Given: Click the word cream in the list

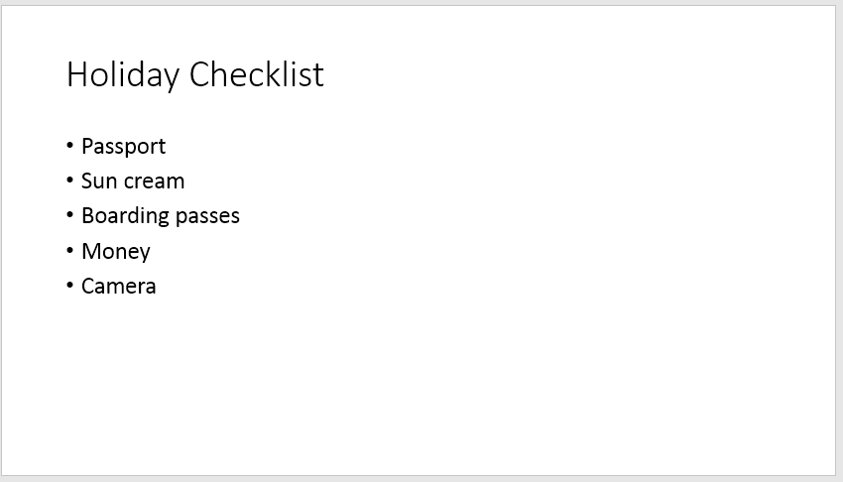Looking at the screenshot, I should click(x=155, y=182).
